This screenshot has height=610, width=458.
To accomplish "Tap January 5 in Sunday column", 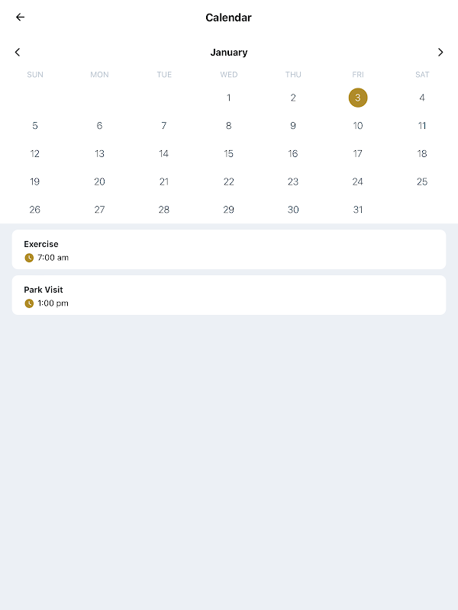I will pyautogui.click(x=35, y=126).
